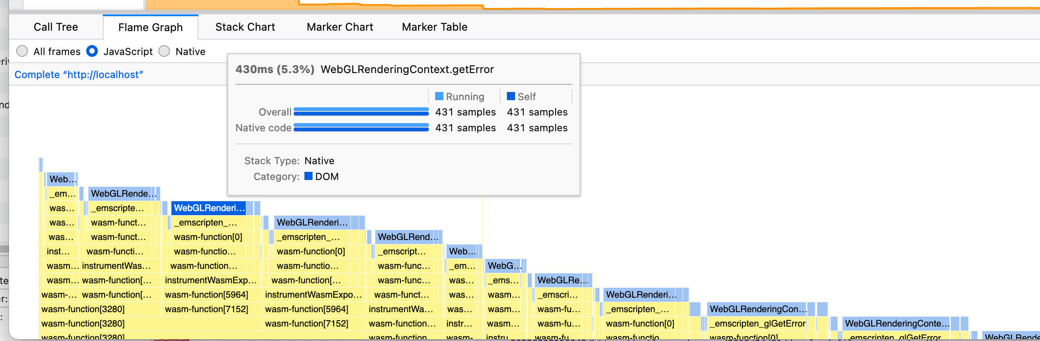The image size is (1040, 341).
Task: Click the orange activity graph in the top track
Action: point(592,5)
